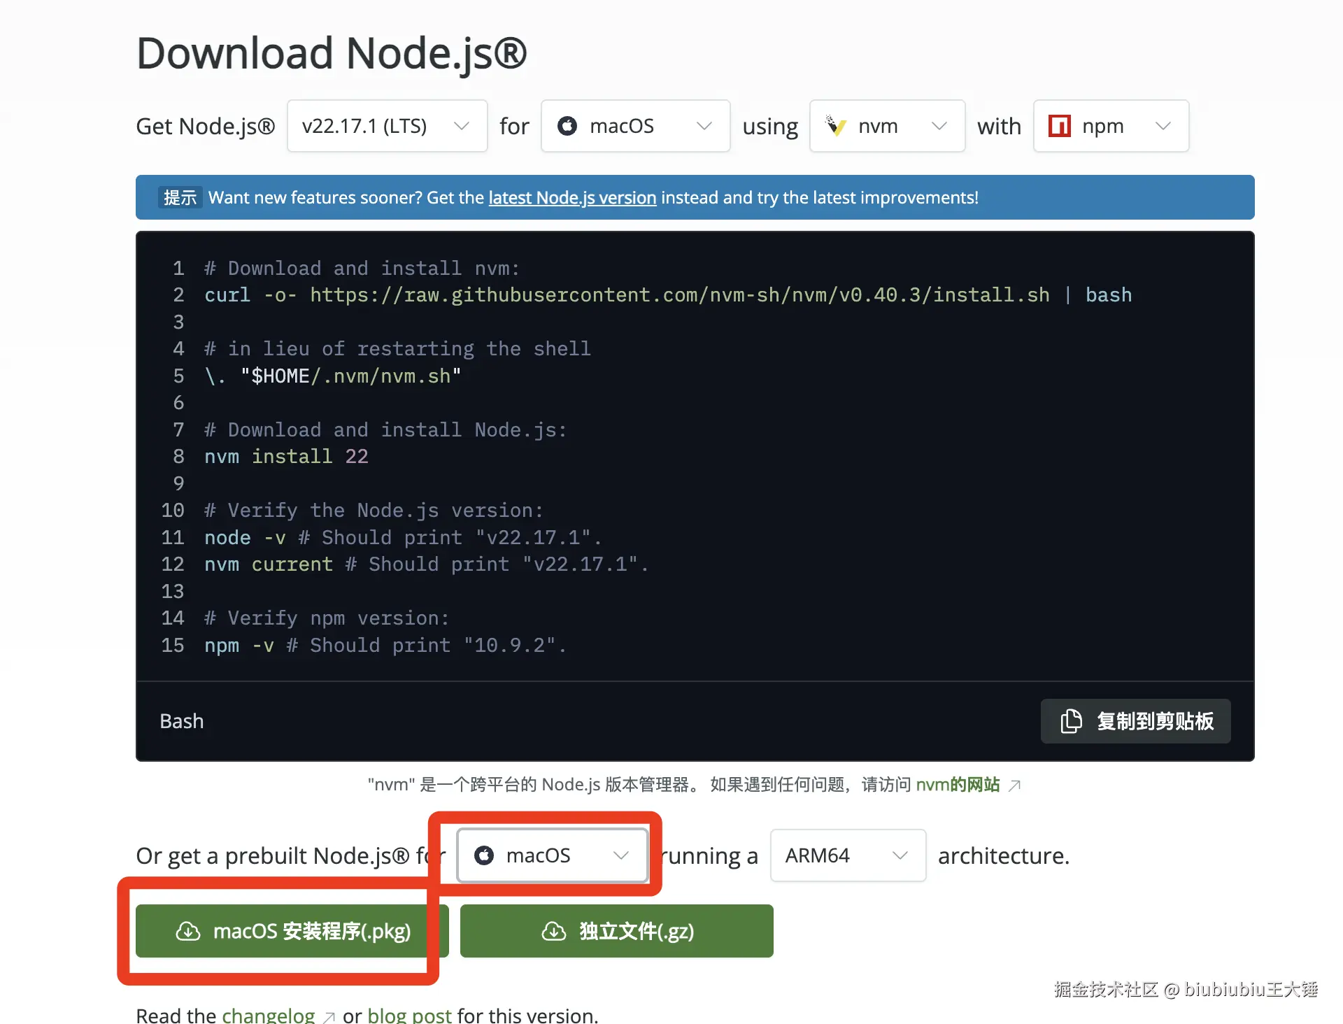Open the npm package manager dropdown

click(1111, 126)
